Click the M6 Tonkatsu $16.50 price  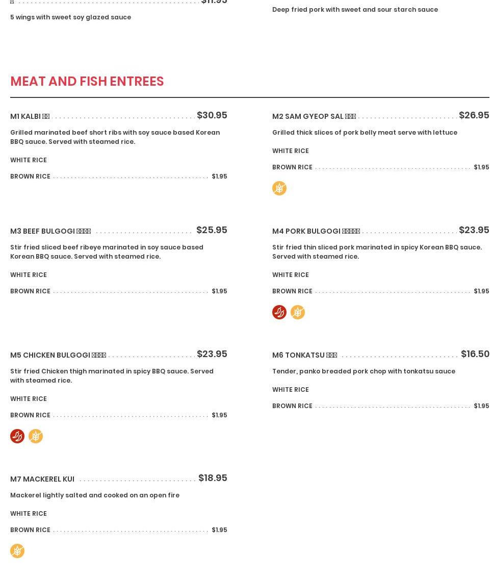(x=475, y=354)
